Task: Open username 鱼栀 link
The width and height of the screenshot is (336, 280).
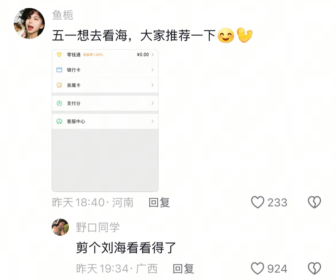Action: pos(63,15)
